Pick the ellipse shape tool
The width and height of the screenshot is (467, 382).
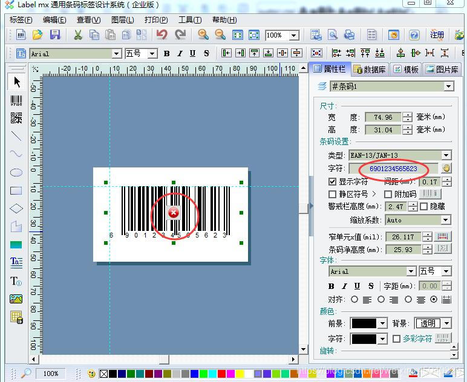[16, 172]
